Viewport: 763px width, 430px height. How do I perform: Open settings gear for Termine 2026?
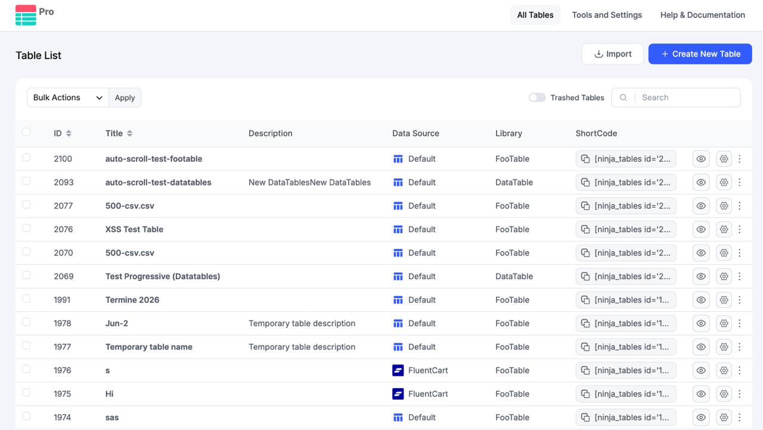[724, 300]
